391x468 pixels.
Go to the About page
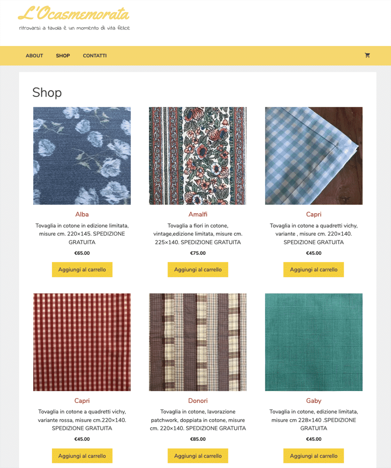[x=34, y=55]
